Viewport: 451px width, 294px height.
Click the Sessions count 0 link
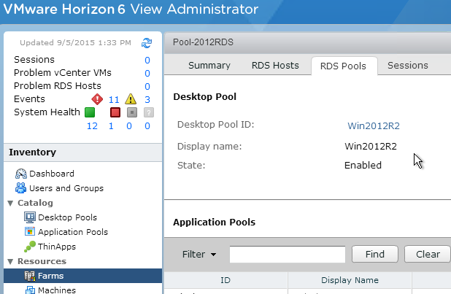tap(147, 60)
